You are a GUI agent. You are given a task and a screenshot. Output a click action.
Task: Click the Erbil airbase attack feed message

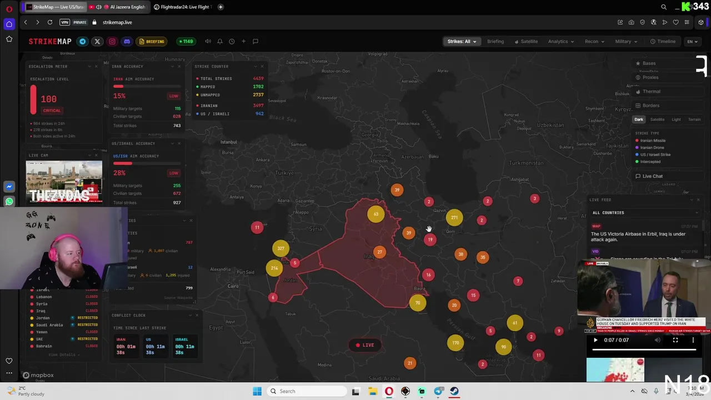pos(638,237)
